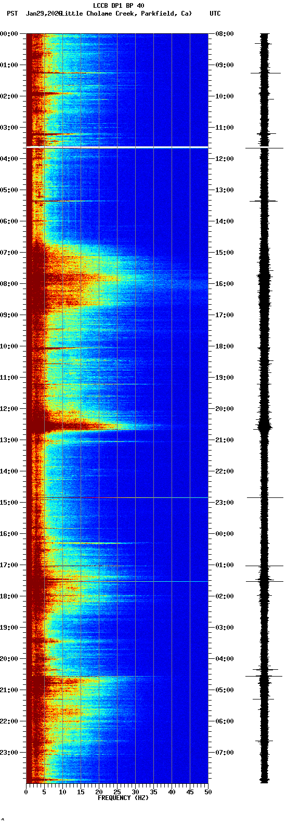
Task: Click the seismogram waveform trace panel
Action: pos(265,408)
